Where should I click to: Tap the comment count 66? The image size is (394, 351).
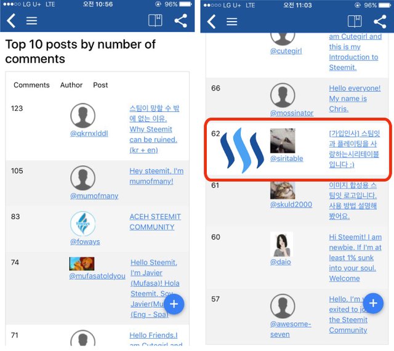[x=215, y=88]
